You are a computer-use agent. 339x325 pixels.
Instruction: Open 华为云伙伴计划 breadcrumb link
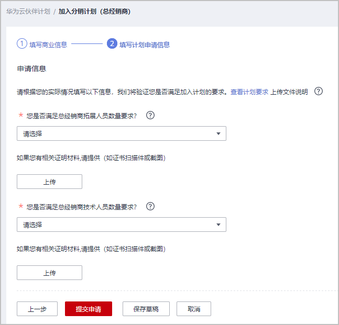(28, 12)
